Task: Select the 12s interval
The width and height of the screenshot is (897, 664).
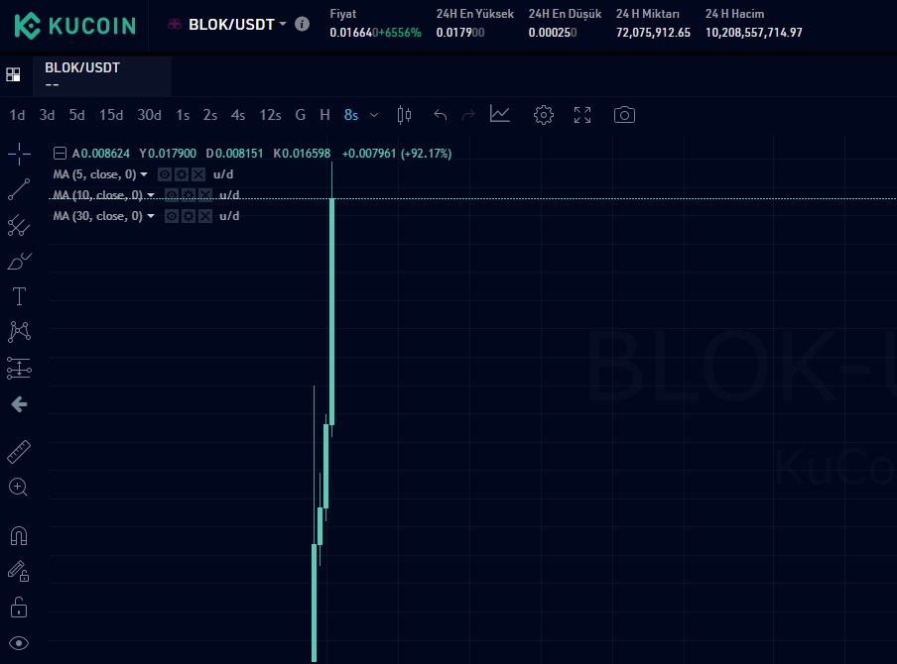Action: (x=270, y=115)
